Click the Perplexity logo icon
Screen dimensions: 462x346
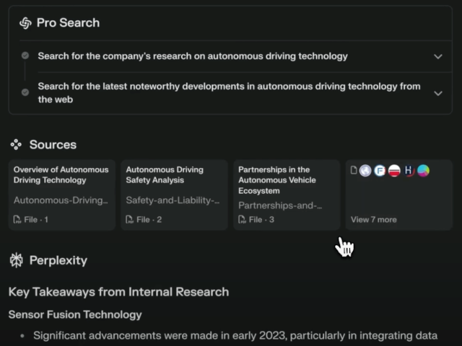pos(16,260)
